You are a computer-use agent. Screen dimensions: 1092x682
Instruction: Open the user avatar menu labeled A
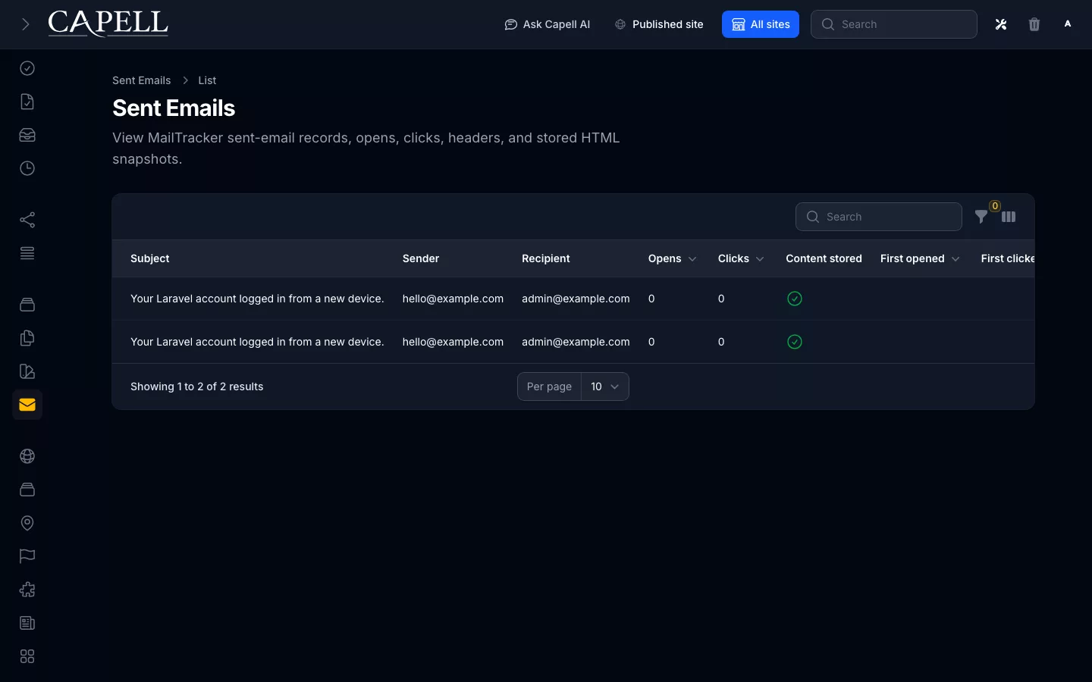1068,24
